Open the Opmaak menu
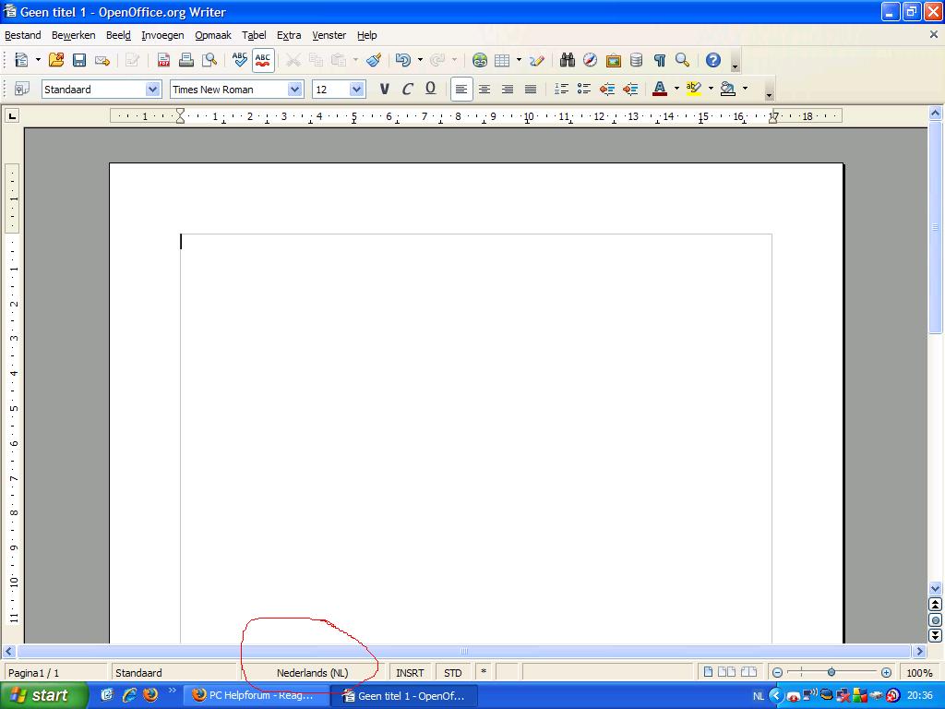 (213, 36)
